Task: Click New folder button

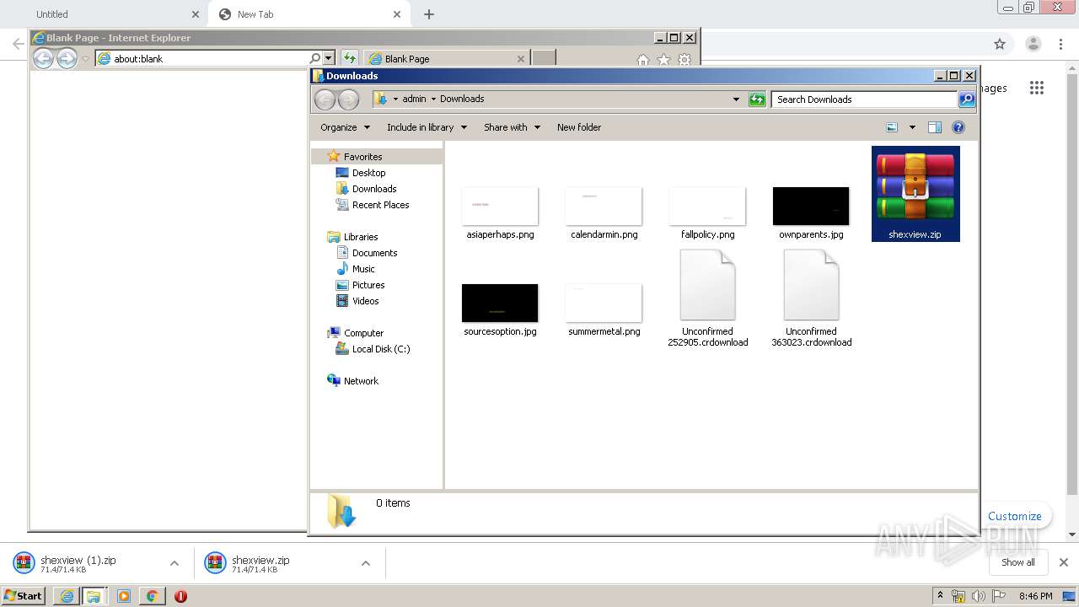Action: [579, 127]
